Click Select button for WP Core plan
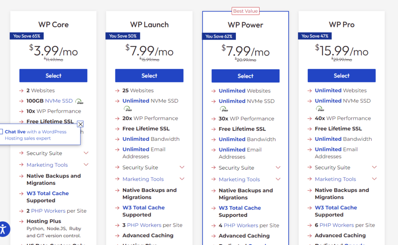The image size is (398, 245). click(x=53, y=75)
